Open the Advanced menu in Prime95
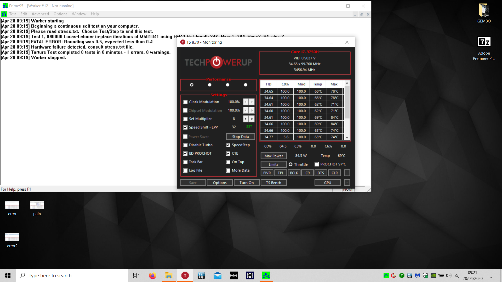 (x=40, y=14)
